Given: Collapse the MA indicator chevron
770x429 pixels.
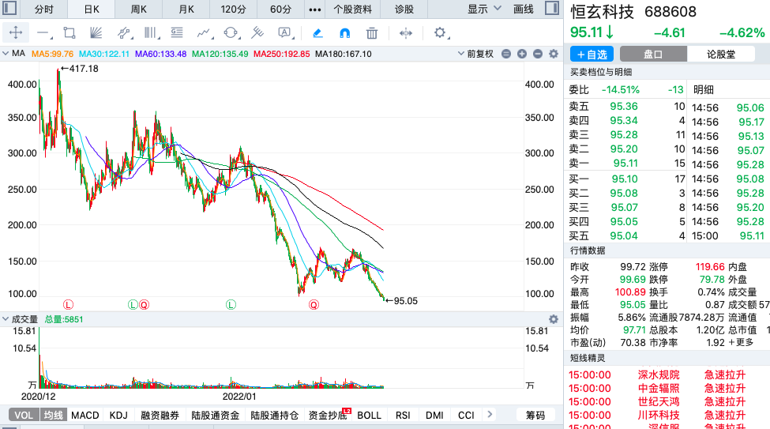Looking at the screenshot, I should pyautogui.click(x=6, y=53).
